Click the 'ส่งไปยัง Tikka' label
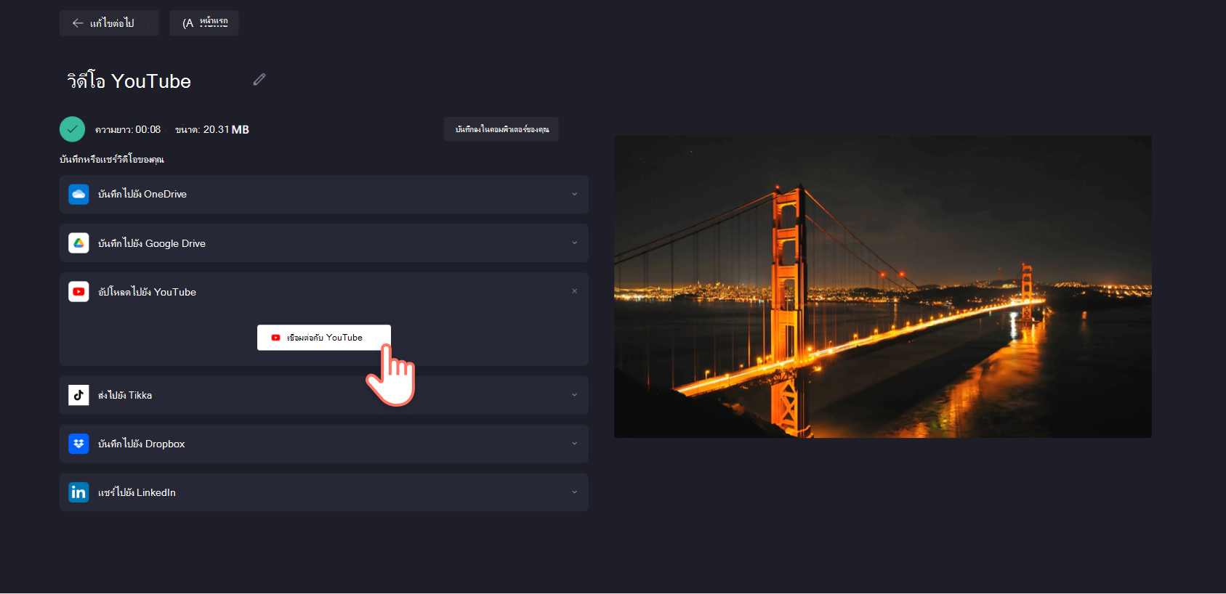 pyautogui.click(x=125, y=395)
